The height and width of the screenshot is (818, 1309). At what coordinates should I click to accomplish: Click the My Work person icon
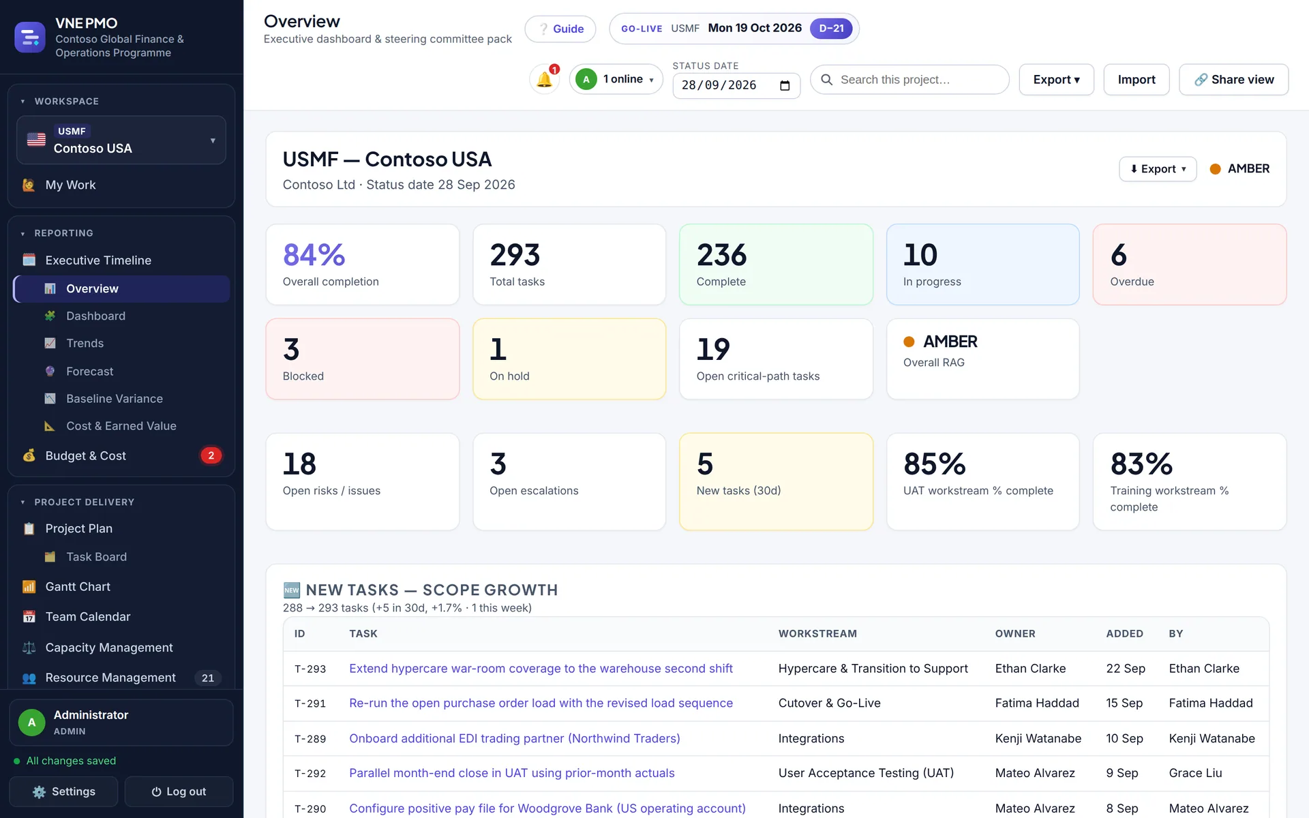(29, 185)
